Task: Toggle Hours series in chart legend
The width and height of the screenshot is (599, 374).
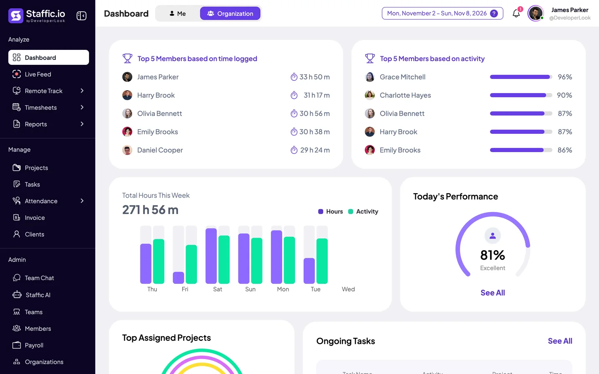Action: click(331, 212)
